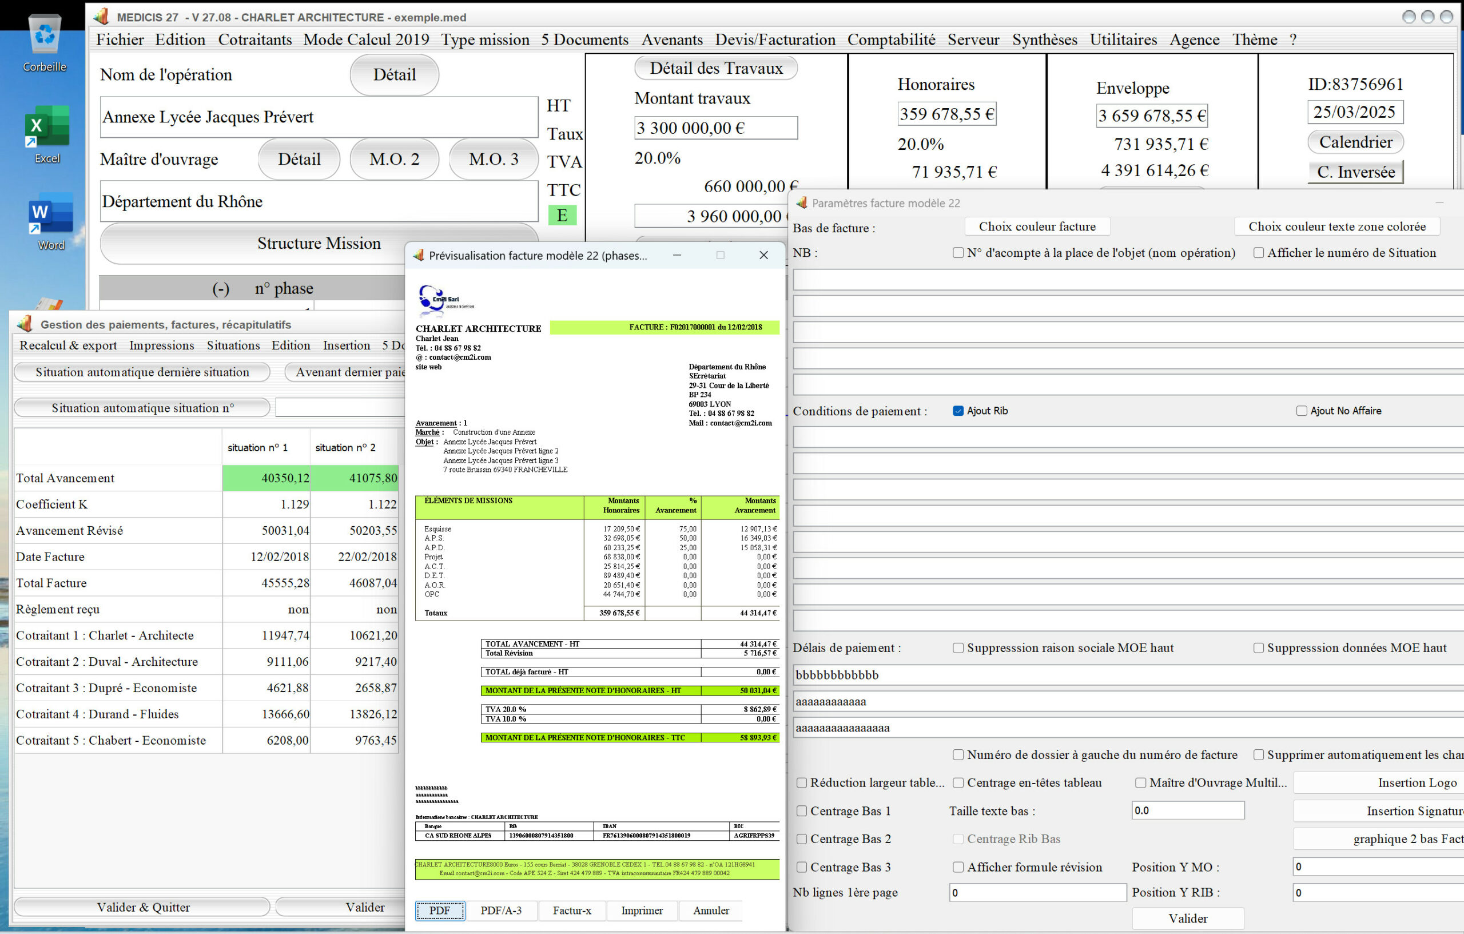Check the Centrage Bas 3 option
1464x934 pixels.
pos(802,867)
